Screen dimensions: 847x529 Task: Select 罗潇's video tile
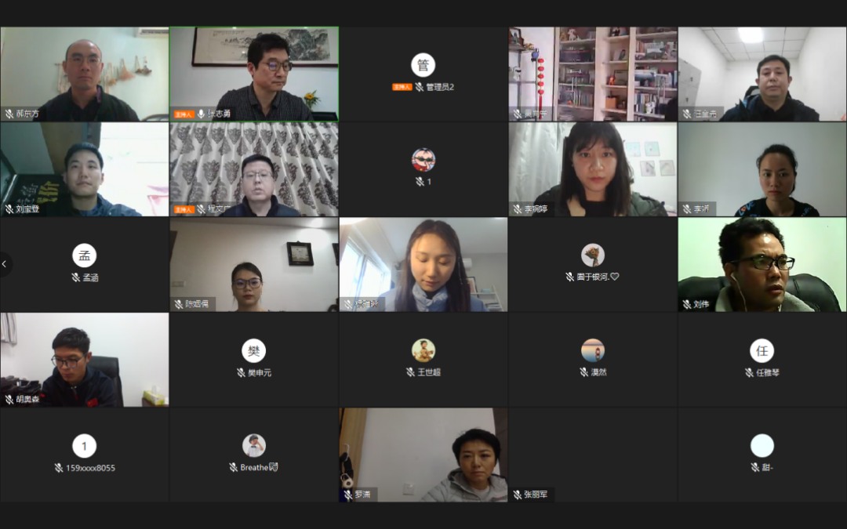[423, 455]
